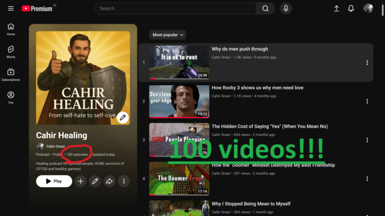Open 'How Rocky 3 shows us why men need love'
Viewport: 385px width, 216px height.
[x=258, y=87]
